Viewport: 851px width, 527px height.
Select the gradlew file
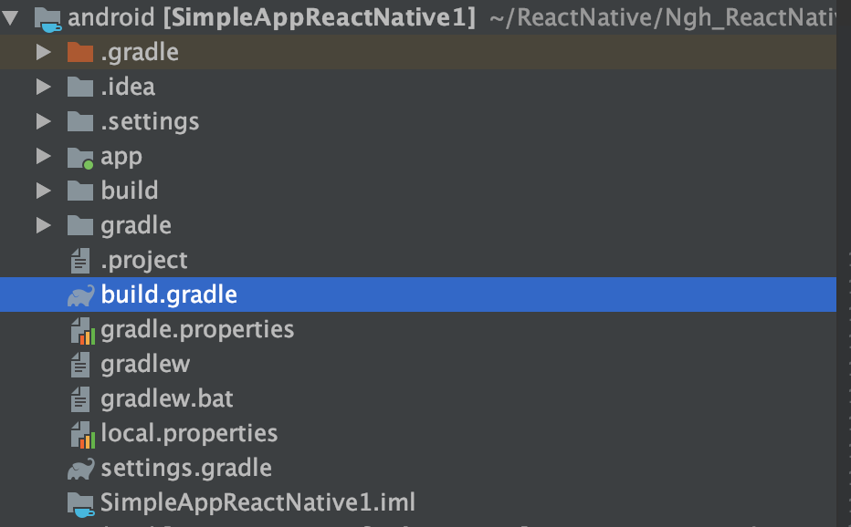pos(145,365)
